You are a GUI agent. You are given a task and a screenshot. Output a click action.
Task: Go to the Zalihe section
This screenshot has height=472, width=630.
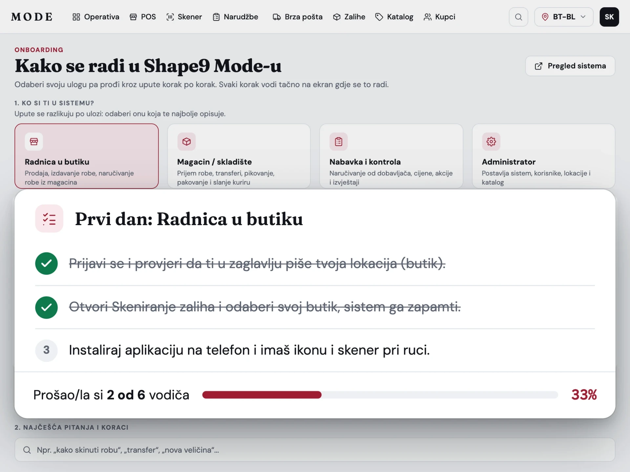[x=349, y=17]
